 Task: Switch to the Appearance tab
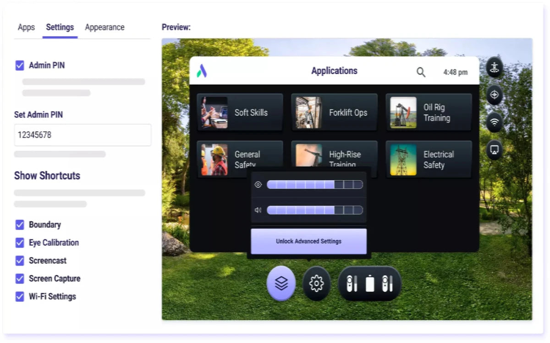pos(104,27)
